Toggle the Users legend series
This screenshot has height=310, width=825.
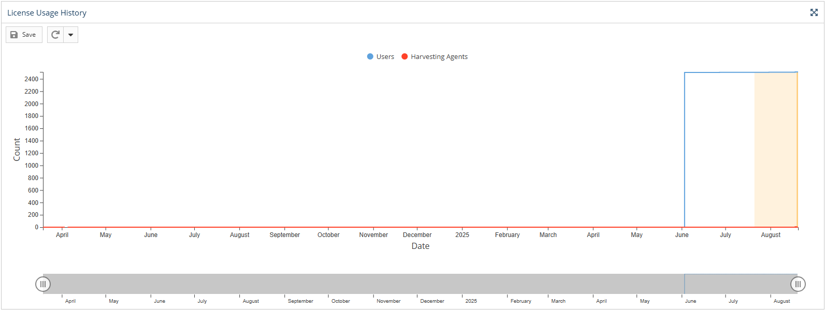pos(381,57)
